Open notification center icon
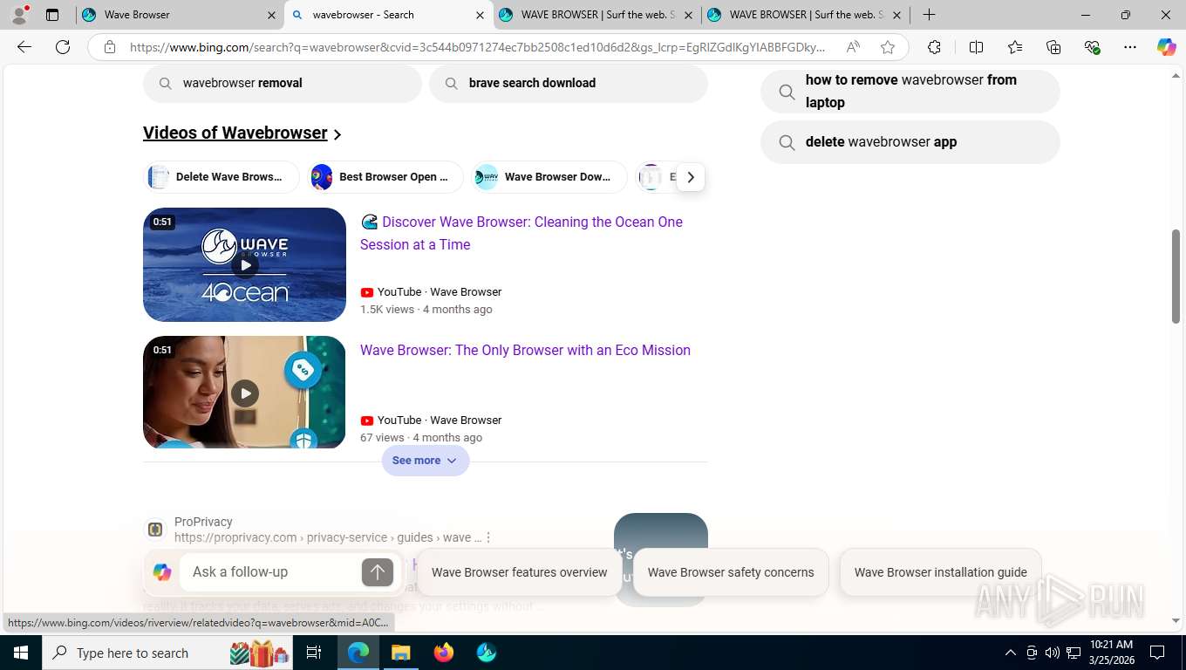Viewport: 1186px width, 670px height. pyautogui.click(x=1157, y=653)
